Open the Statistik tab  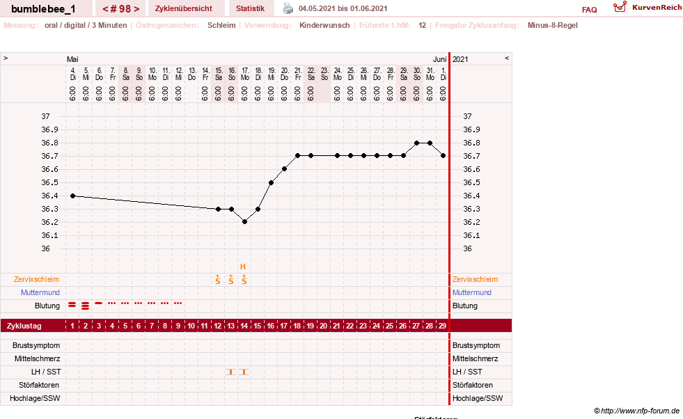(250, 8)
